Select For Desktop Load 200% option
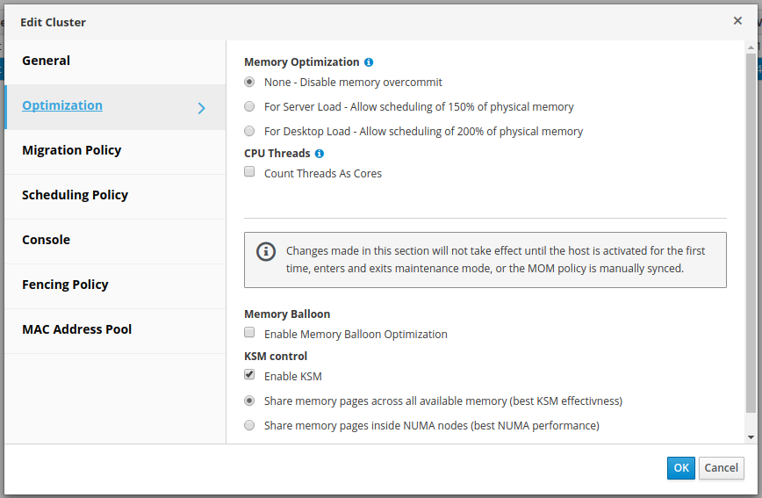Image resolution: width=762 pixels, height=498 pixels. click(x=249, y=132)
